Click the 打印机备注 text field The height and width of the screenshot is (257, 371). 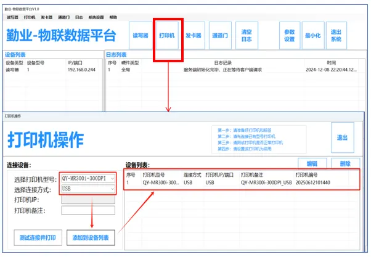[x=87, y=210]
